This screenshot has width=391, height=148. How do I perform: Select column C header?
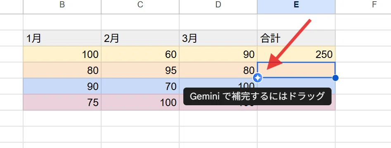pyautogui.click(x=140, y=5)
